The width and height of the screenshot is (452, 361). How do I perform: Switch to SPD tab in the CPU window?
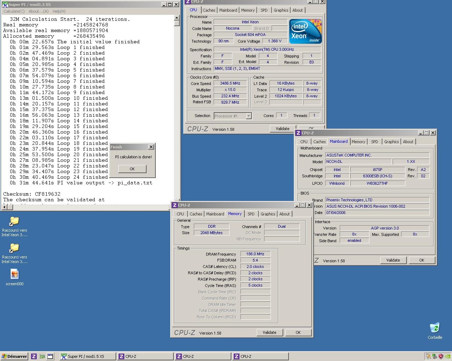(x=264, y=10)
